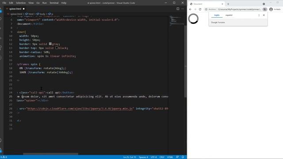
Task: Open the Search view in the activity bar
Action: 1,19
